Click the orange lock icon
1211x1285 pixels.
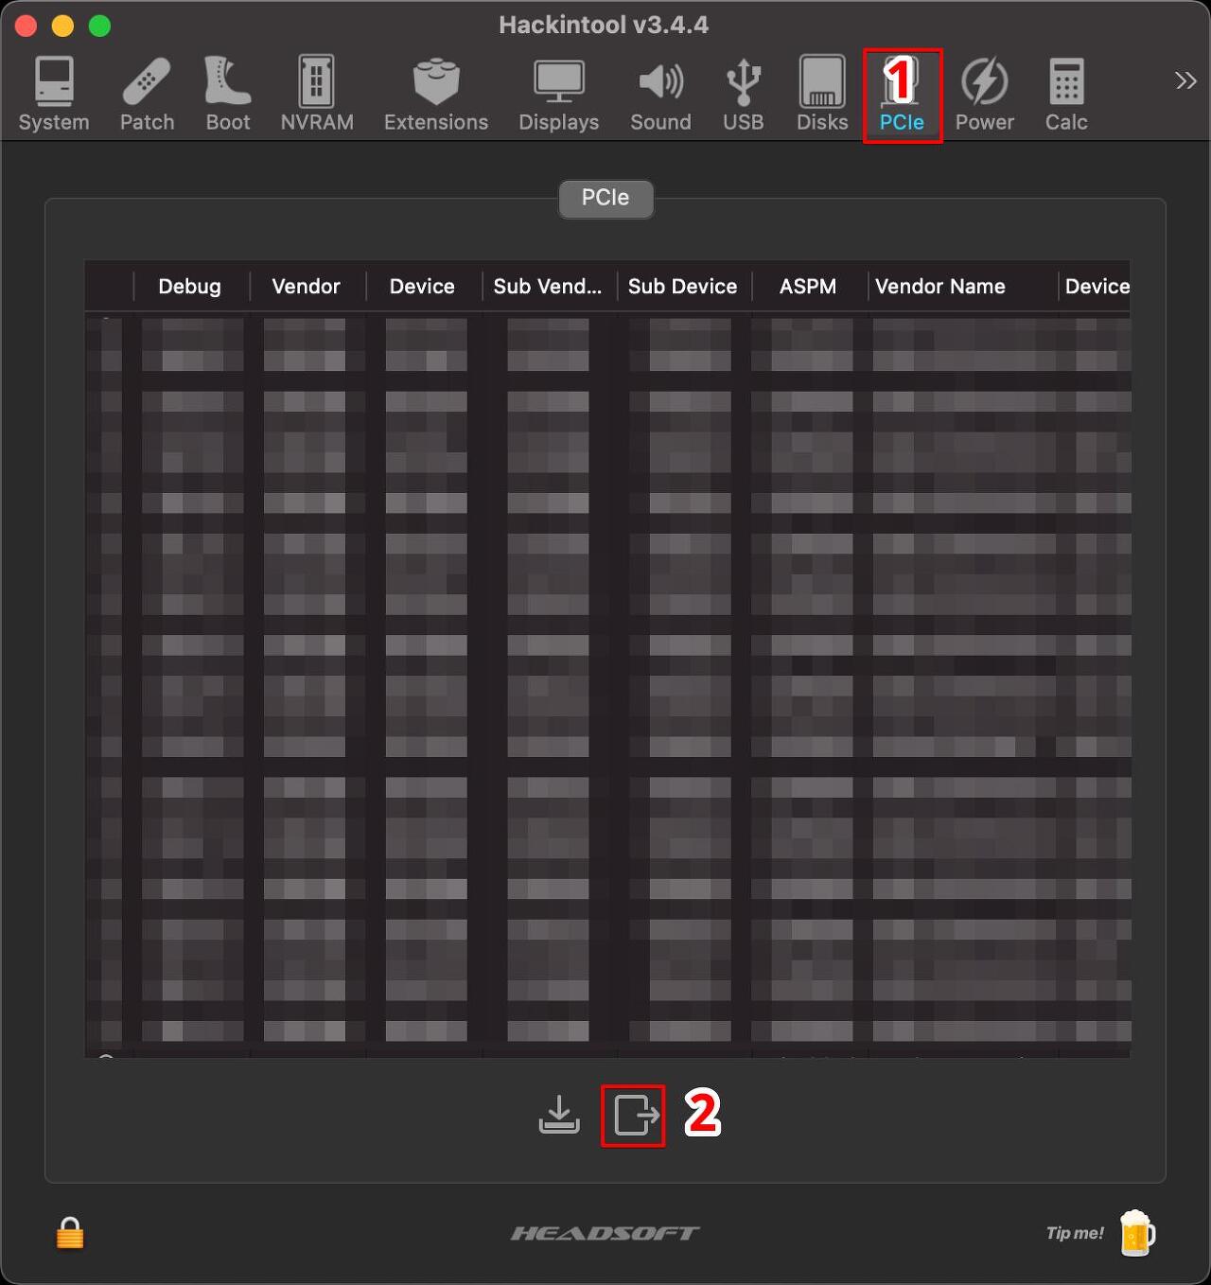[x=70, y=1233]
